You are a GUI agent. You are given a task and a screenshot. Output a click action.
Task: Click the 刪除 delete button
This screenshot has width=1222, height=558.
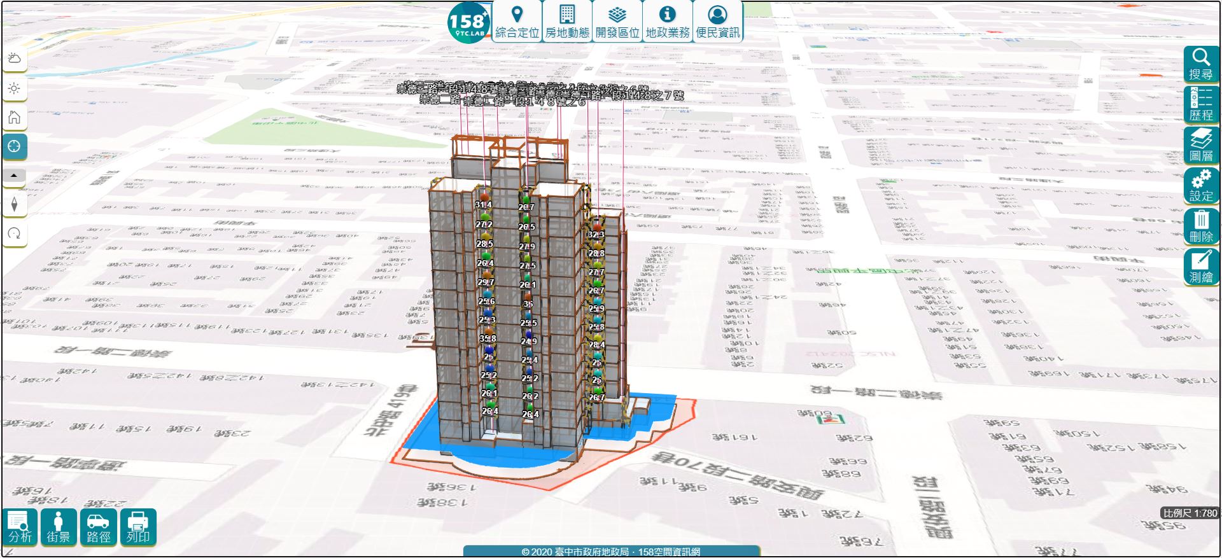pyautogui.click(x=1201, y=227)
